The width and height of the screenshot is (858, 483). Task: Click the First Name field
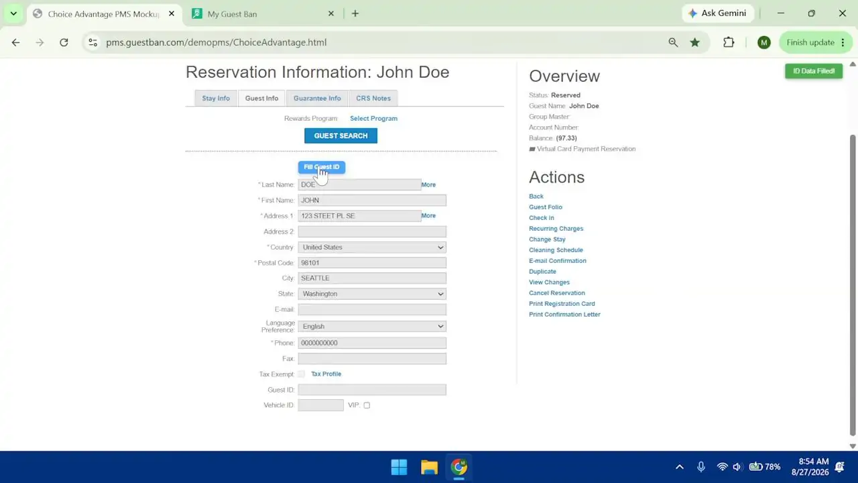372,201
